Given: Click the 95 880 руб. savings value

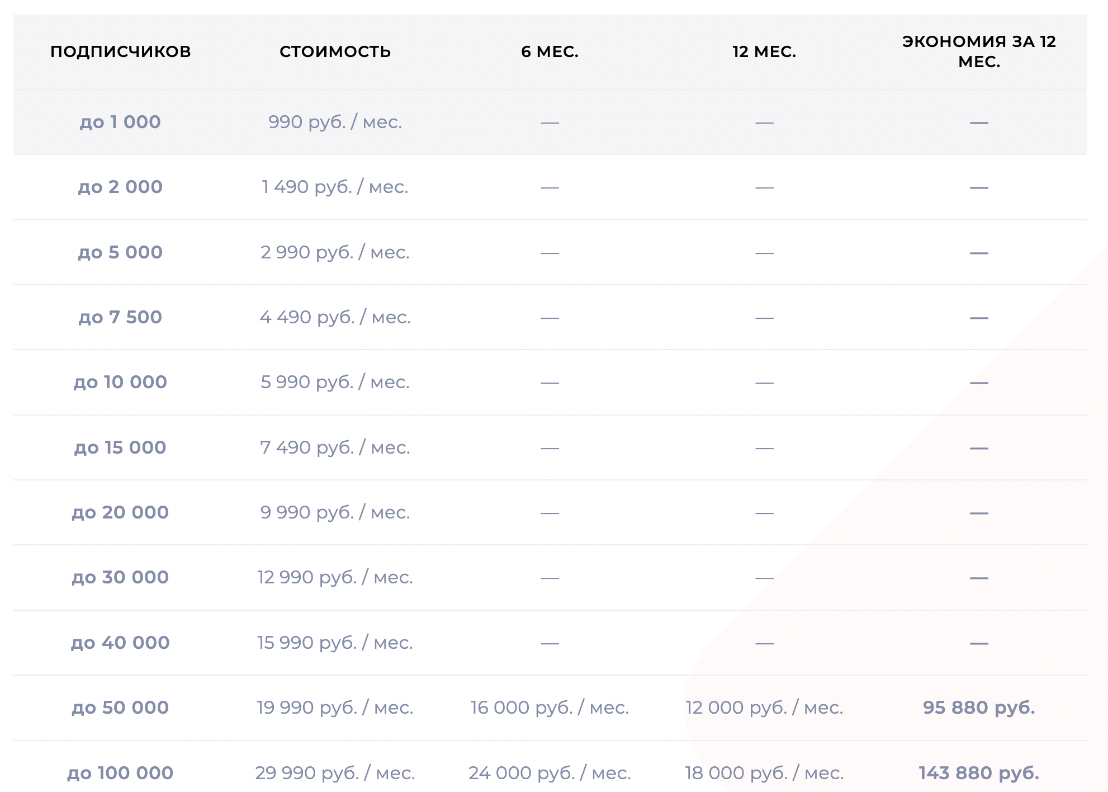Looking at the screenshot, I should coord(979,708).
